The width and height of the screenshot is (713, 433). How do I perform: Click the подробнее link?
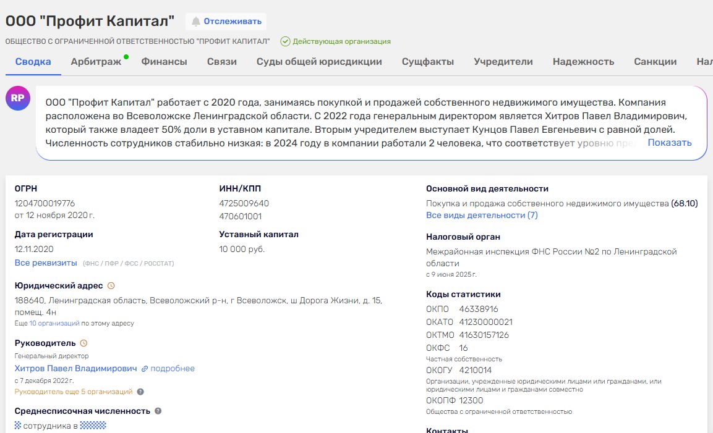pos(173,369)
